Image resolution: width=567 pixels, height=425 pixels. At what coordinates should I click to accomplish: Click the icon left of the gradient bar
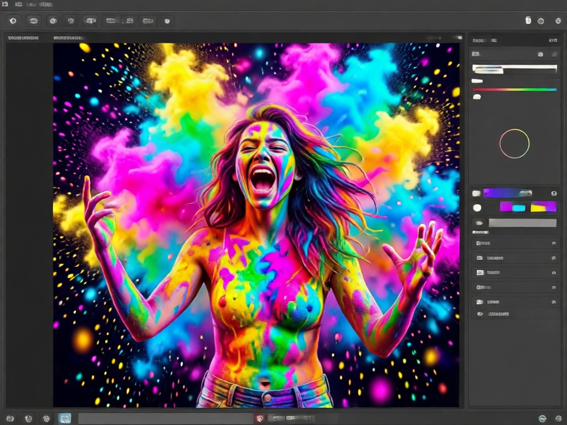476,193
